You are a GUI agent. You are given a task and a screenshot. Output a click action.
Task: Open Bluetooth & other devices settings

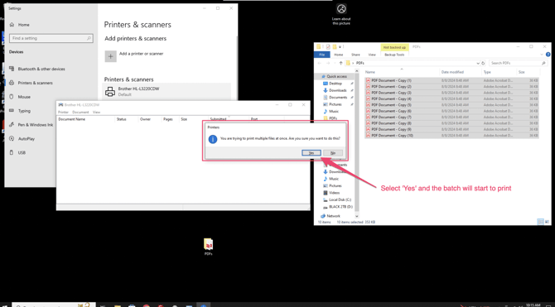(x=41, y=69)
